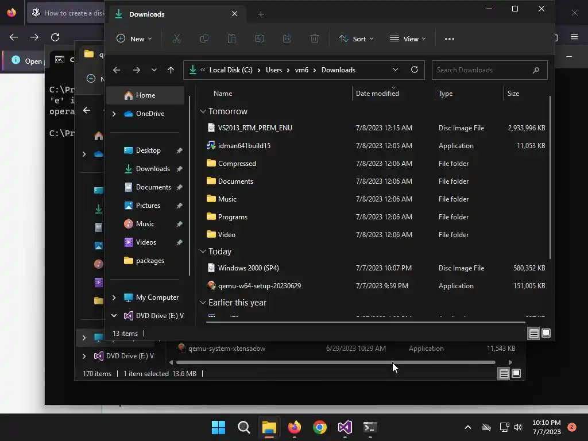Click the Delete trash icon

point(315,38)
